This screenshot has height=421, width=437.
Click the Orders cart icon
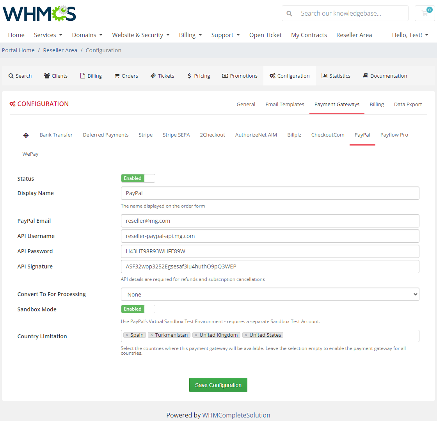click(x=117, y=76)
